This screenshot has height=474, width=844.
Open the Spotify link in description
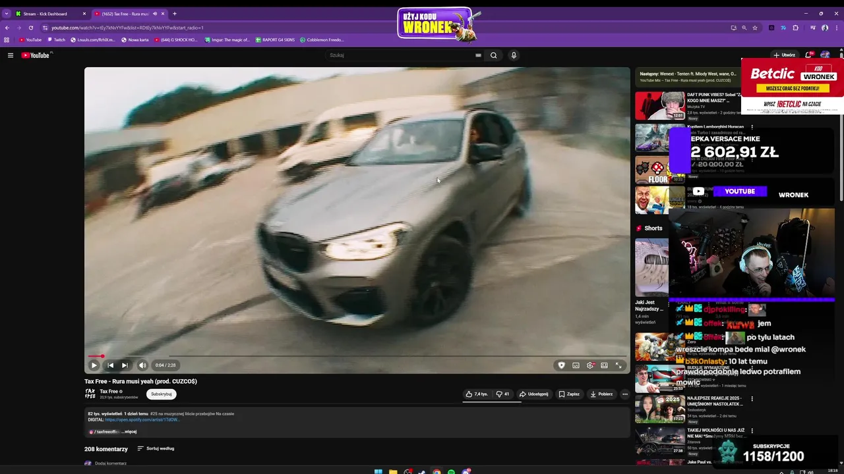[142, 420]
